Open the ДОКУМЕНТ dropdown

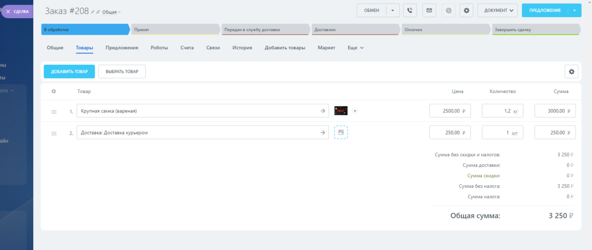point(497,11)
